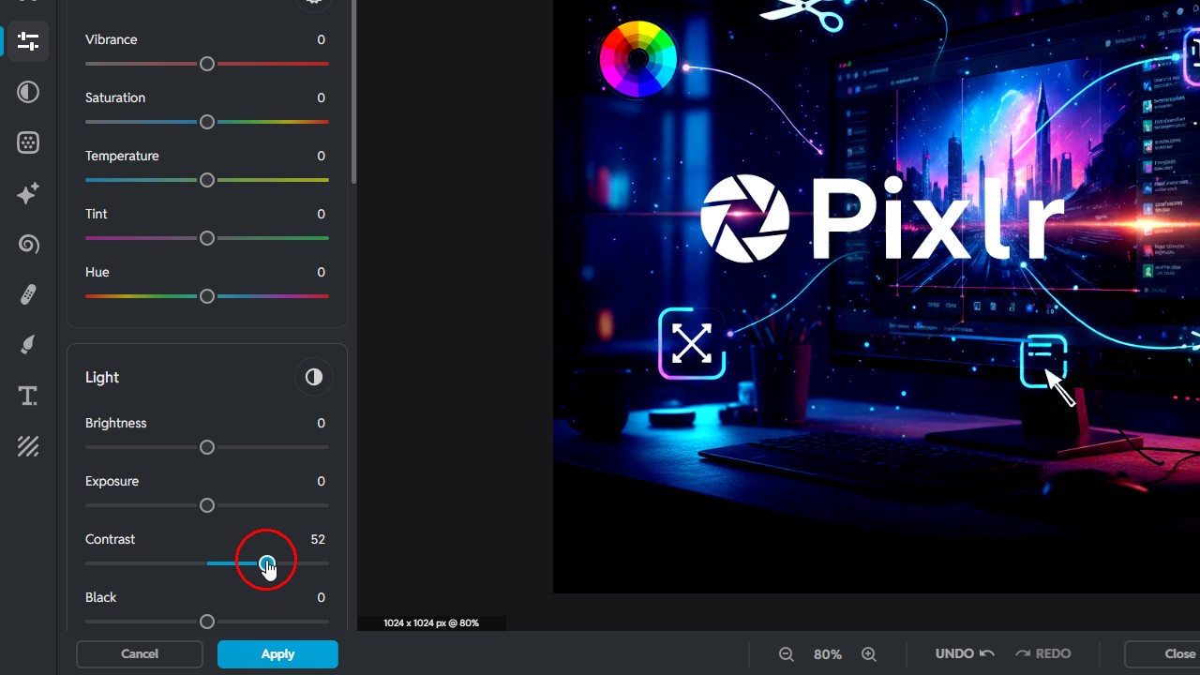1200x675 pixels.
Task: Click the "Exposure" label
Action: point(112,481)
